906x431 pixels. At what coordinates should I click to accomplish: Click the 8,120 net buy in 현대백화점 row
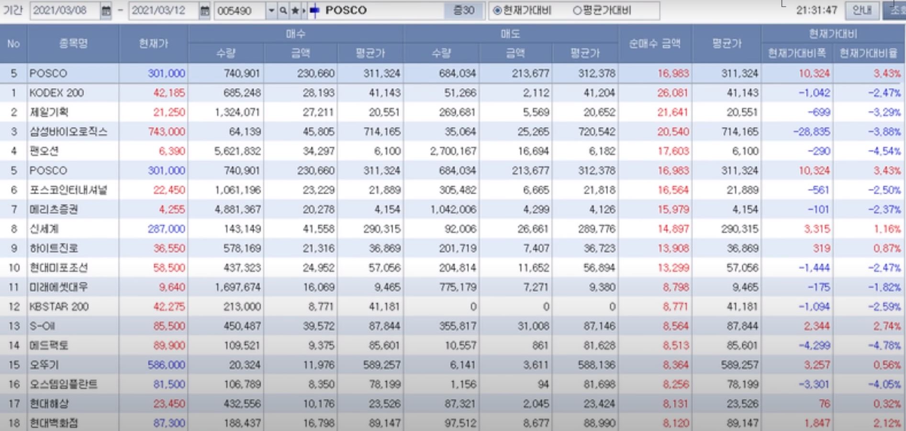click(x=675, y=423)
